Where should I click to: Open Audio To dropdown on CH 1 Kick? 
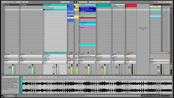pos(11,62)
